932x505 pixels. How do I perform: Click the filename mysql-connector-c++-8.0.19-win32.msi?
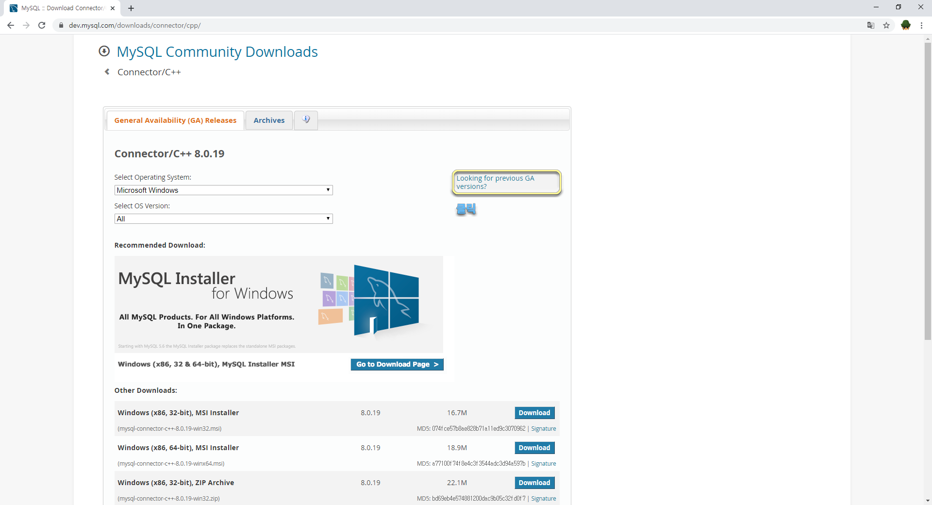(169, 429)
